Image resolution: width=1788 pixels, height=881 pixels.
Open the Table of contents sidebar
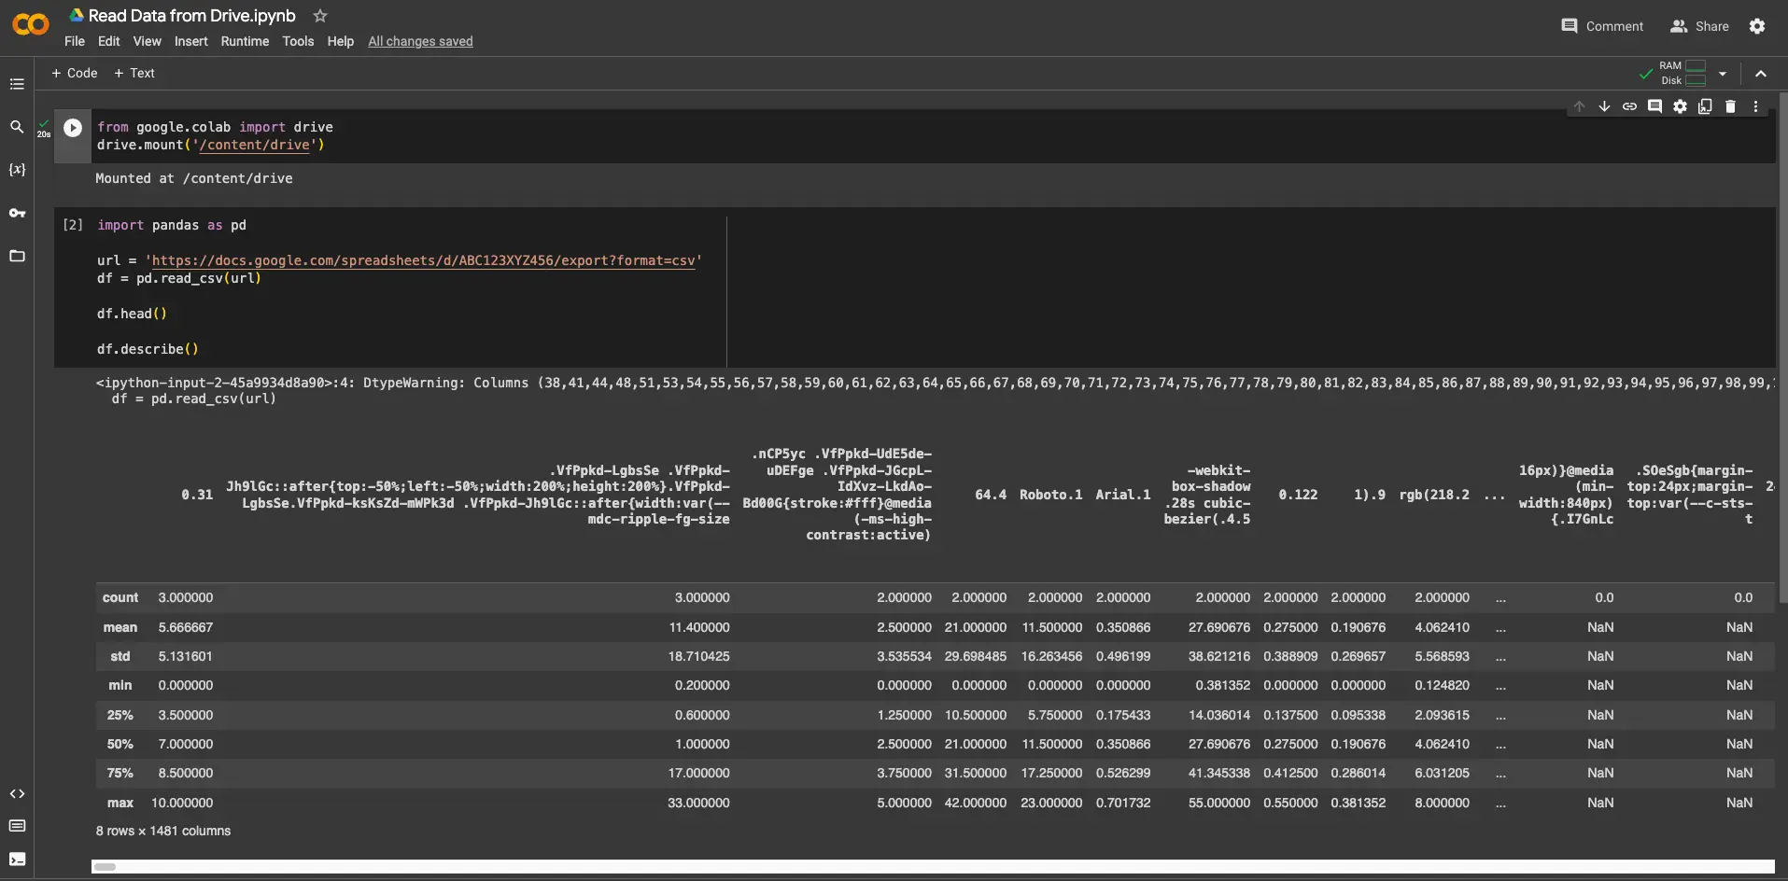(17, 84)
